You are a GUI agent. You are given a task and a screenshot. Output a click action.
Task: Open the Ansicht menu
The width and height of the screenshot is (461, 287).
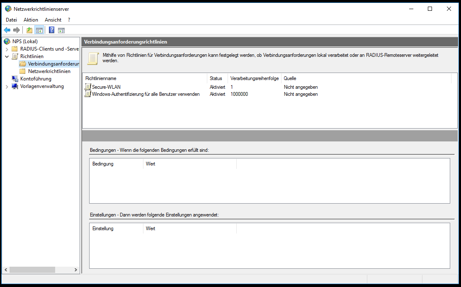[53, 20]
